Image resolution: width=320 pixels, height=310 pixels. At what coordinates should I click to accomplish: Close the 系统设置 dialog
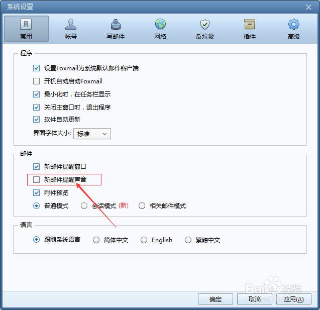[308, 8]
